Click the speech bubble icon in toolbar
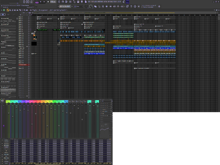The image size is (220, 165). click(x=127, y=6)
